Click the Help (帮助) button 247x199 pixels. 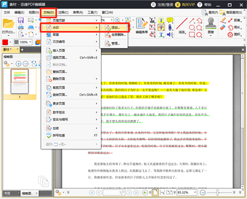(x=205, y=4)
